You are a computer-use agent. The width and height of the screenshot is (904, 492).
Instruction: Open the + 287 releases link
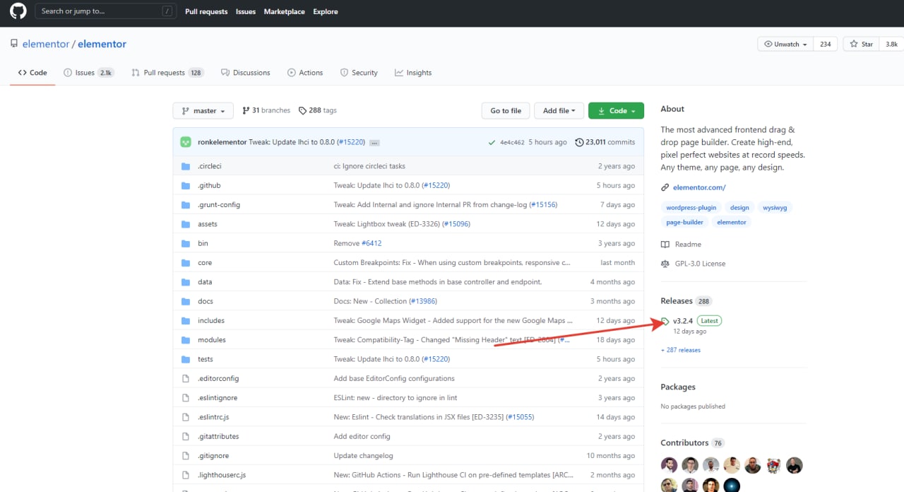[681, 350]
